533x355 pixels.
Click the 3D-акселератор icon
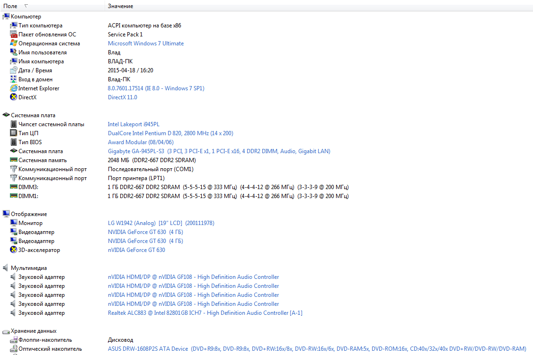[14, 250]
